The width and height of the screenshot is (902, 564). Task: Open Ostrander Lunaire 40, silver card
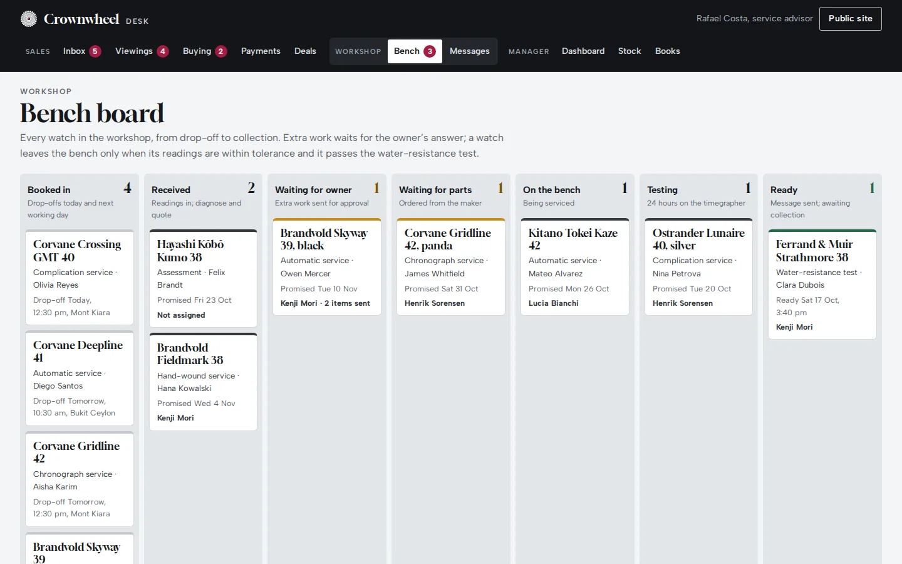click(x=699, y=266)
